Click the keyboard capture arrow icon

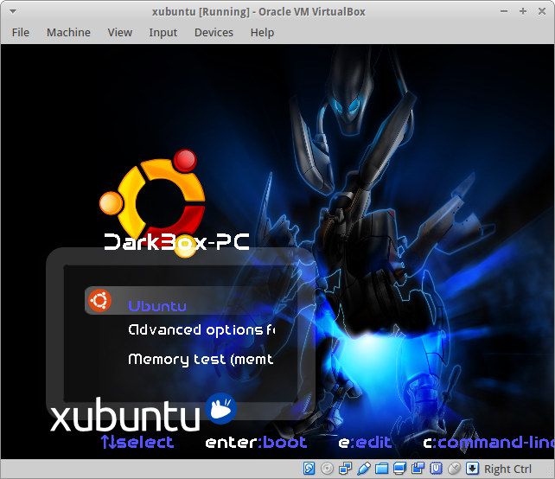472,469
